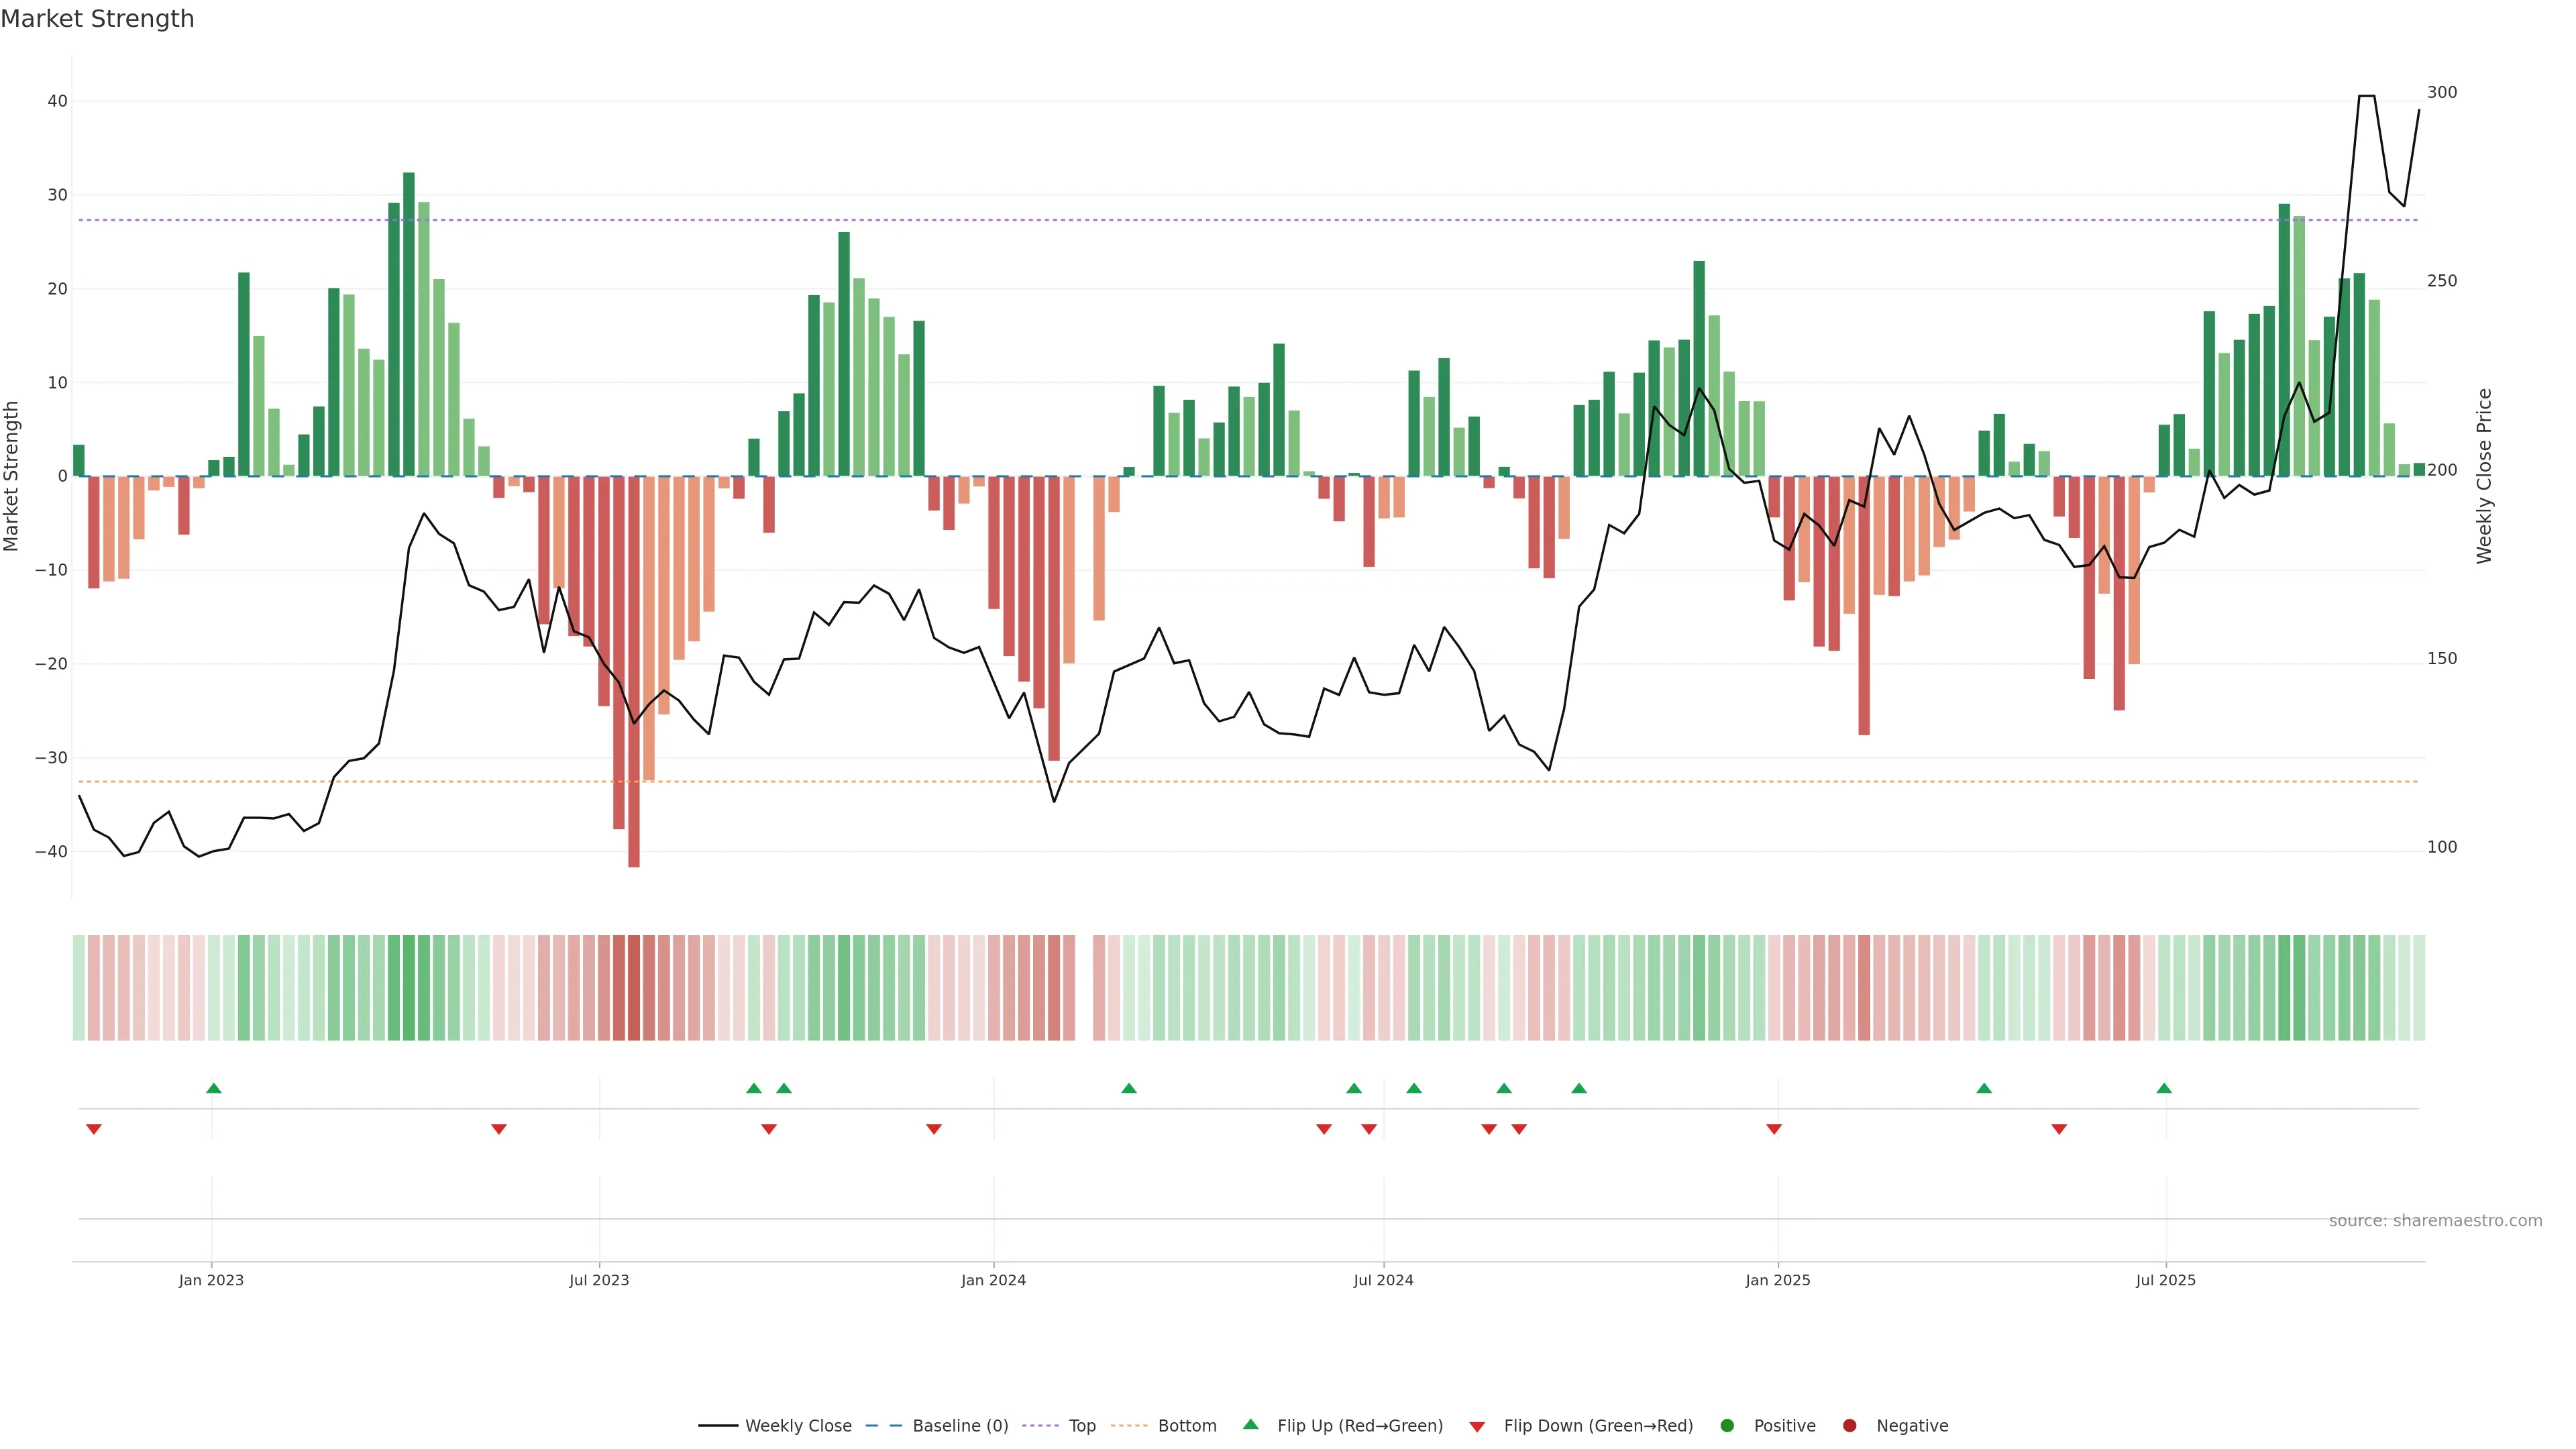Click the Flip Down (Green→Red) legend label

point(1598,1425)
